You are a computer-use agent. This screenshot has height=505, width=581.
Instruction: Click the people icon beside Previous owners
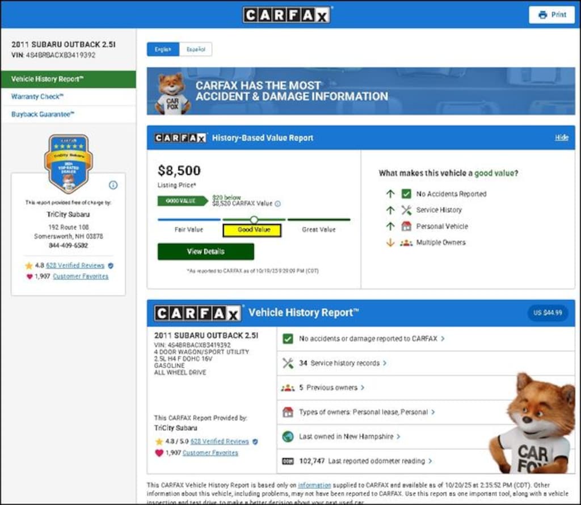[x=288, y=388]
